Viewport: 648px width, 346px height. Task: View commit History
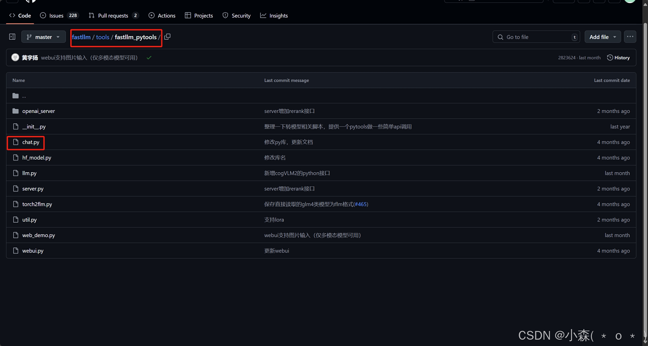[618, 58]
